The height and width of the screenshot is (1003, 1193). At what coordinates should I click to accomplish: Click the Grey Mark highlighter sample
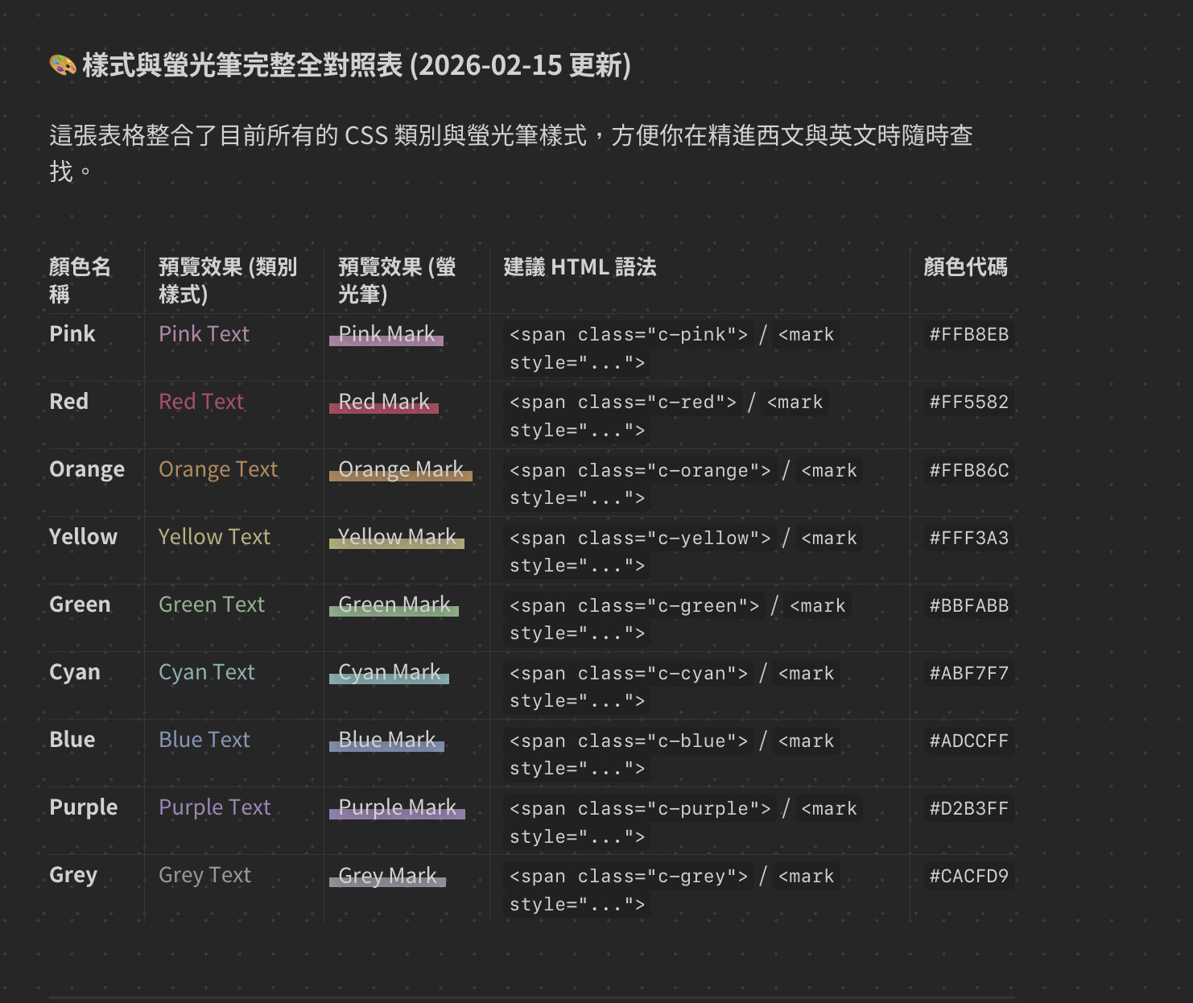[x=388, y=876]
